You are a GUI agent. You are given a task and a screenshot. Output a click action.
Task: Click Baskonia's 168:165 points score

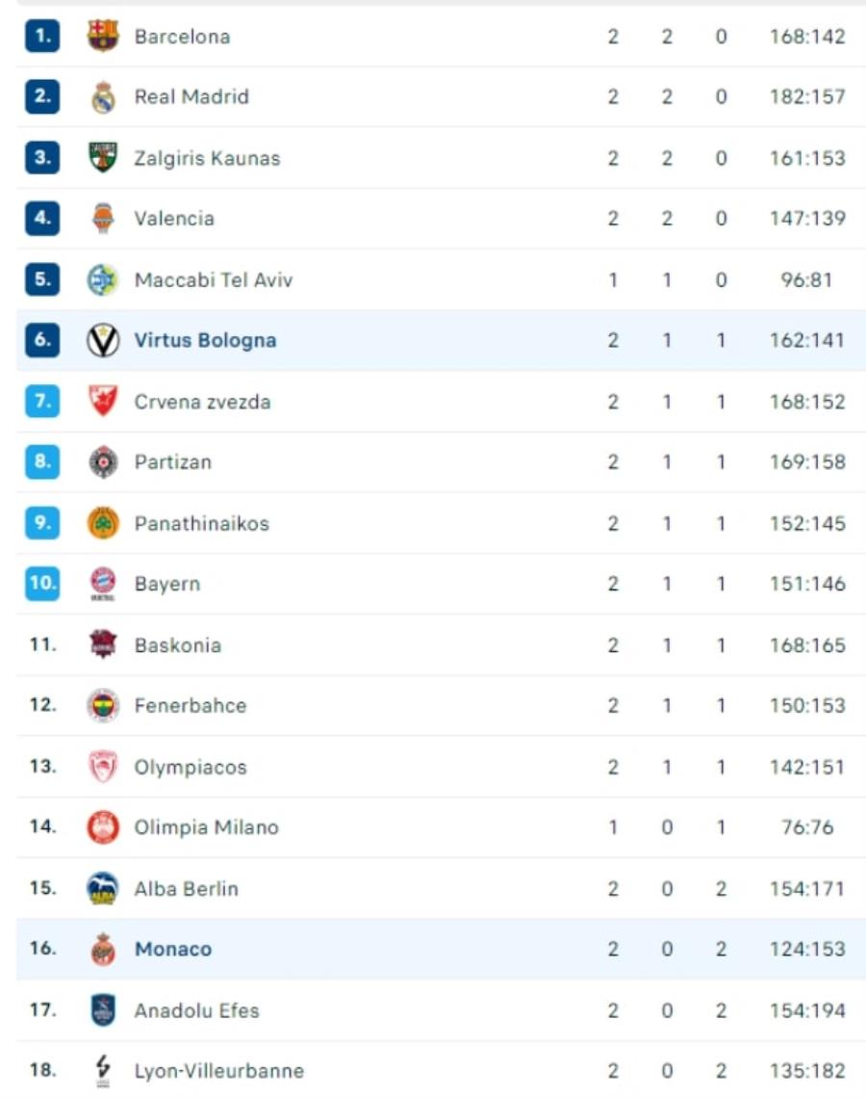click(x=807, y=644)
